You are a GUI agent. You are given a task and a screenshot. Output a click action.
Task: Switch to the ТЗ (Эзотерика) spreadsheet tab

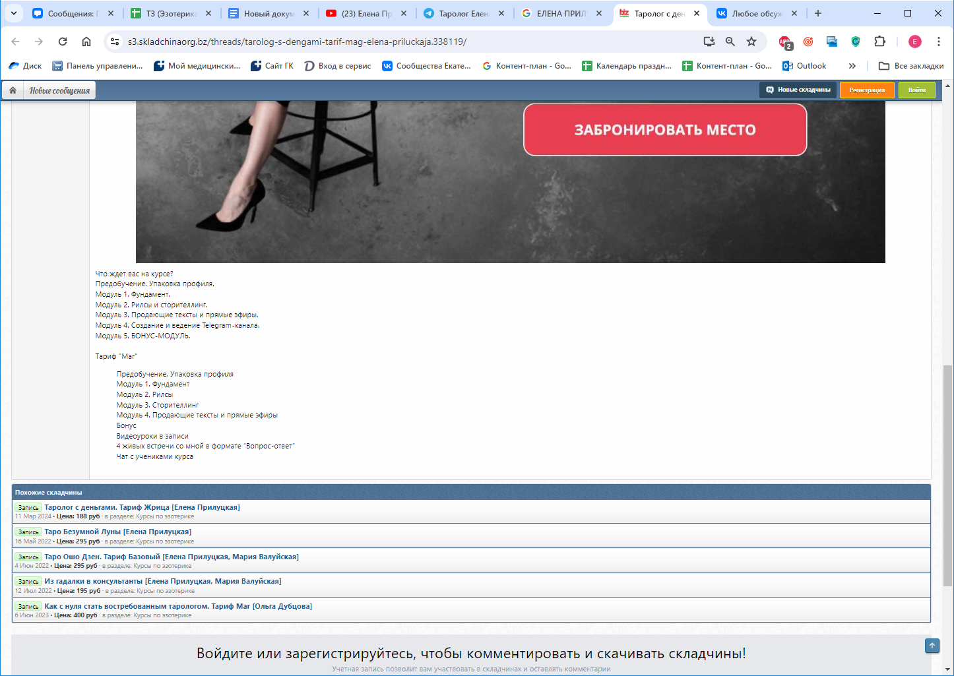coord(171,13)
